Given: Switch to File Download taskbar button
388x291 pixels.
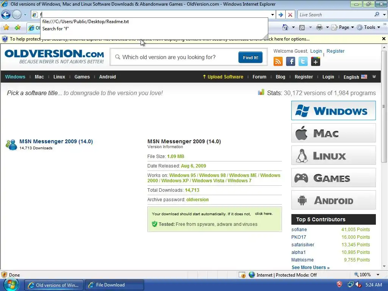Looking at the screenshot, I should [x=114, y=285].
